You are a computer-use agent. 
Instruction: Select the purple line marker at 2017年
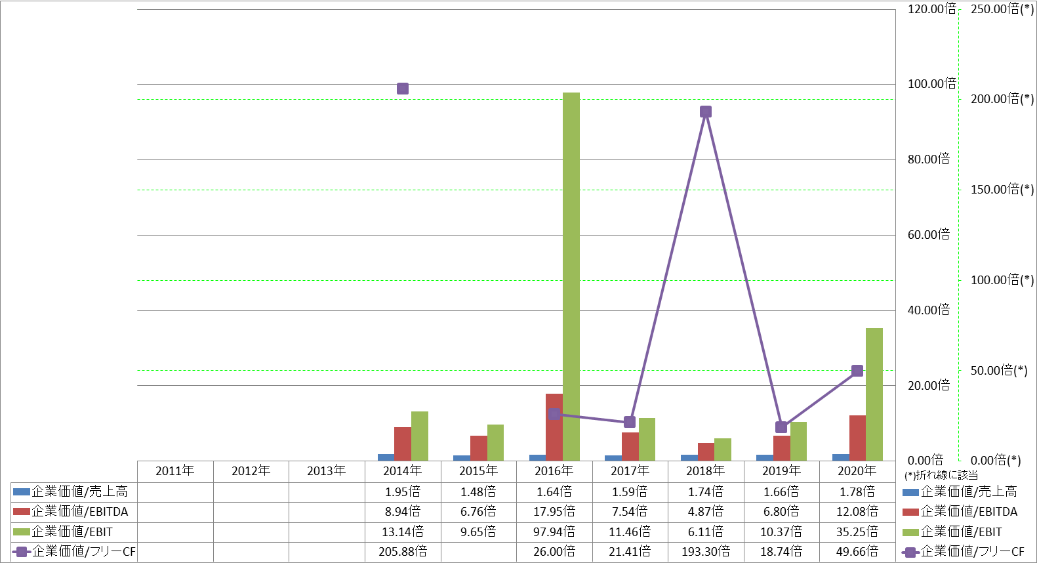[630, 422]
